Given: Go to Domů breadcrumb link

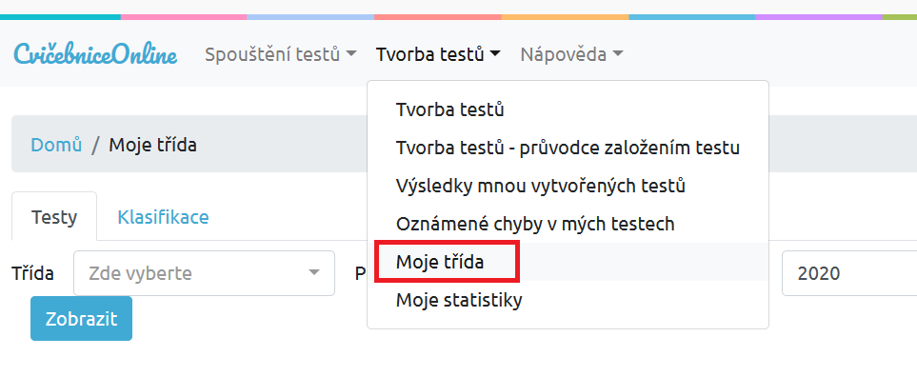Looking at the screenshot, I should pos(56,145).
